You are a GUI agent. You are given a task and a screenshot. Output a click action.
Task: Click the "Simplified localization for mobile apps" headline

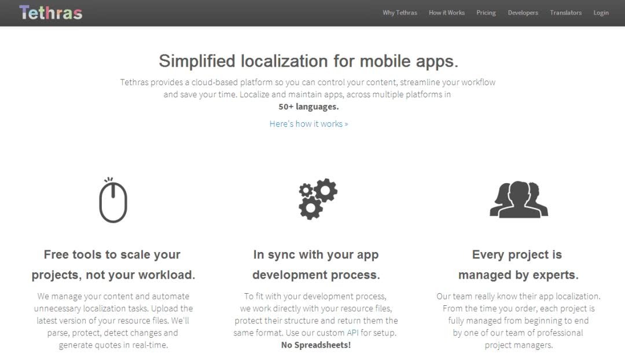308,61
